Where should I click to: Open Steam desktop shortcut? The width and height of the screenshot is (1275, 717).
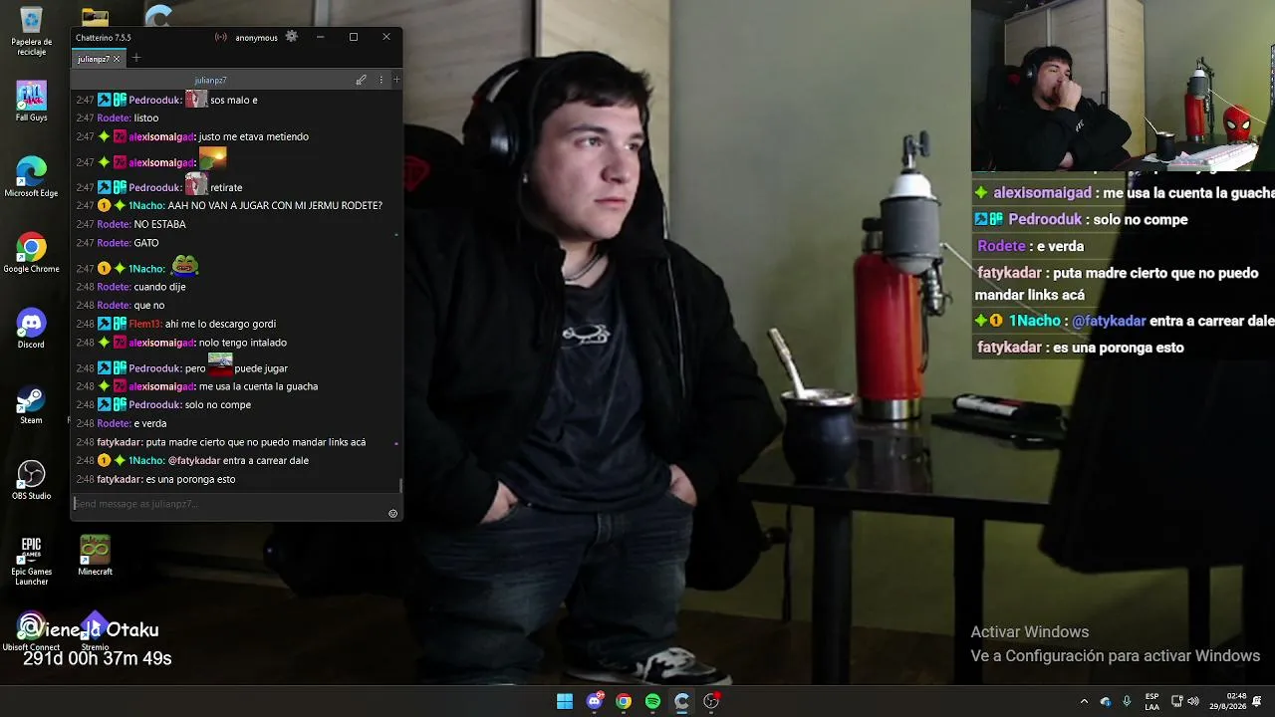click(31, 404)
